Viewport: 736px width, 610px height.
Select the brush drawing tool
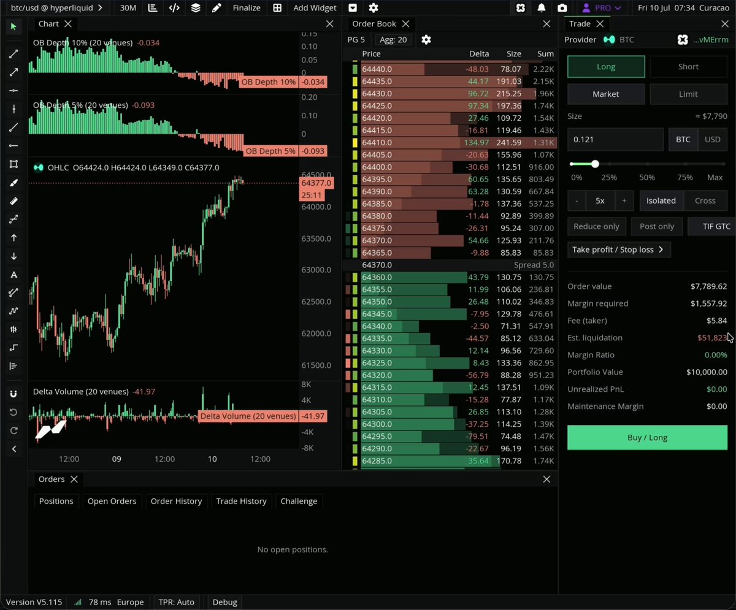point(13,183)
